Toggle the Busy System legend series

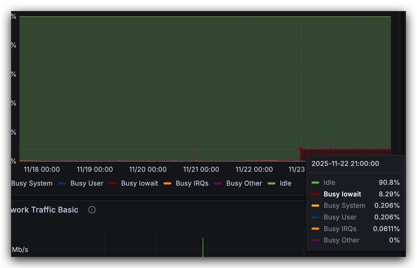coord(32,183)
